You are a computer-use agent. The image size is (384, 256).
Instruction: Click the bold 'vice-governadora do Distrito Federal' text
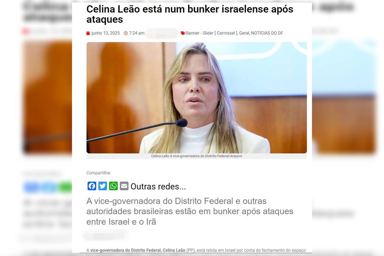tap(125, 250)
